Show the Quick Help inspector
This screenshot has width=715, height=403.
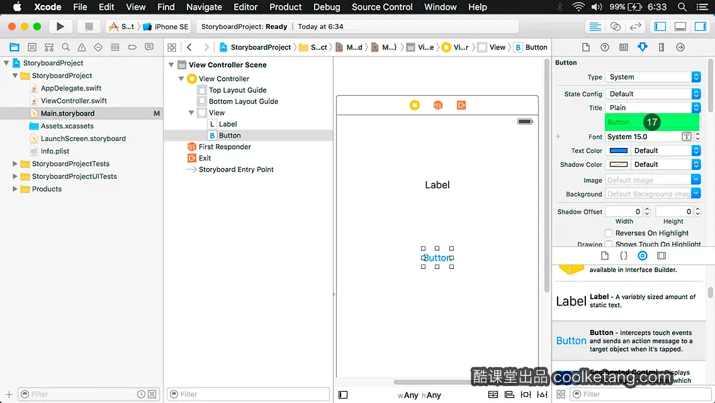[605, 47]
